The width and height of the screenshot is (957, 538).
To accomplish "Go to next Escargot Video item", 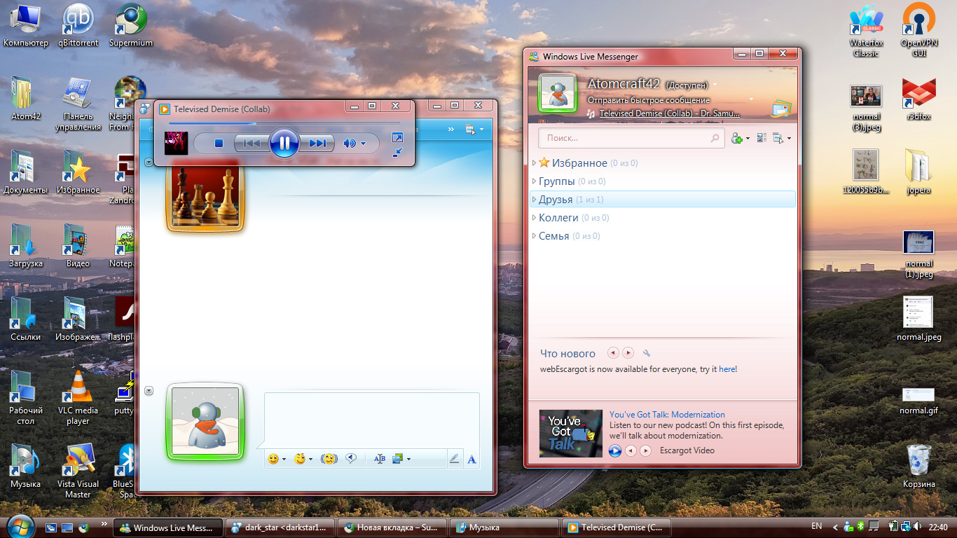I will point(646,450).
